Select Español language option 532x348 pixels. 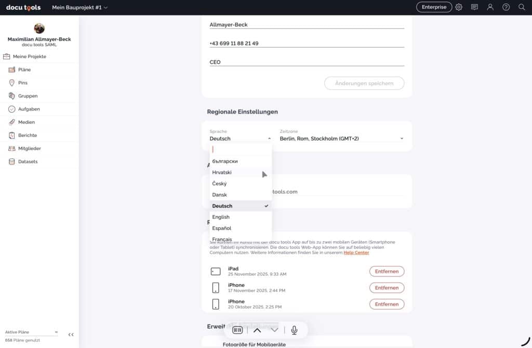(222, 228)
